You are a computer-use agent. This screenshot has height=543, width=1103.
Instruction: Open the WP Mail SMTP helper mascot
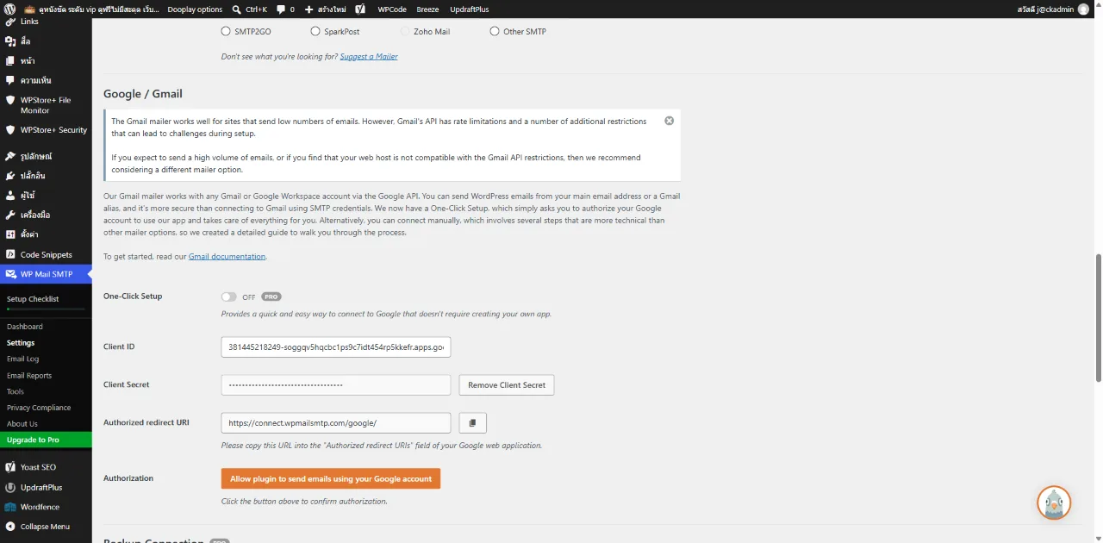pos(1053,502)
